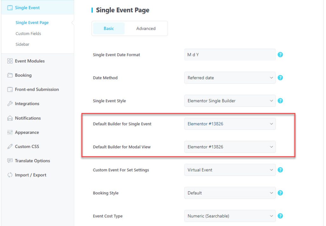Select the Basic tab
The image size is (326, 226).
109,28
